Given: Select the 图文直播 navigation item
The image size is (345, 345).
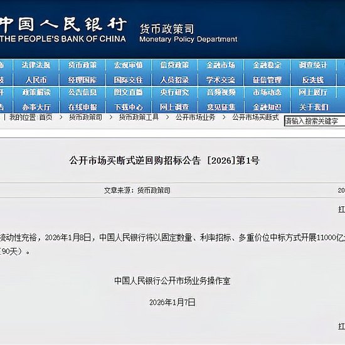Looking at the screenshot, I should pyautogui.click(x=129, y=92).
